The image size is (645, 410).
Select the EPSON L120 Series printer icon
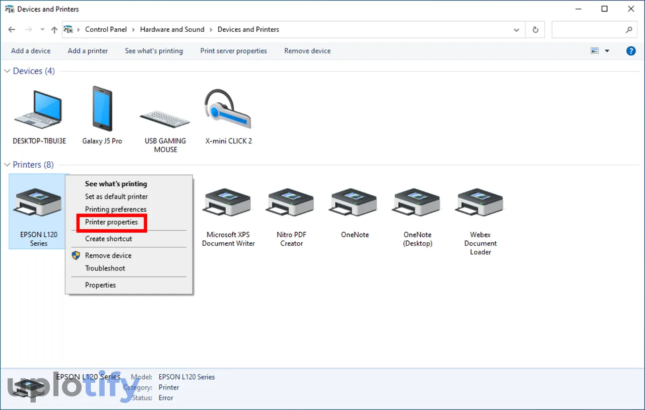[x=38, y=201]
